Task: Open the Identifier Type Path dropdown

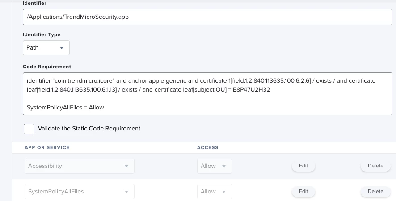Action: [x=46, y=48]
